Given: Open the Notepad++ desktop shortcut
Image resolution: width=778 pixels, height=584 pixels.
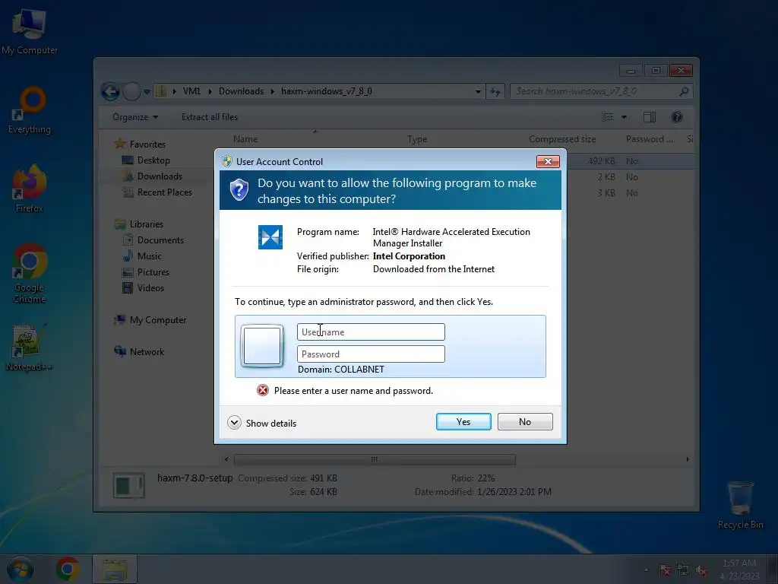Looking at the screenshot, I should [30, 348].
